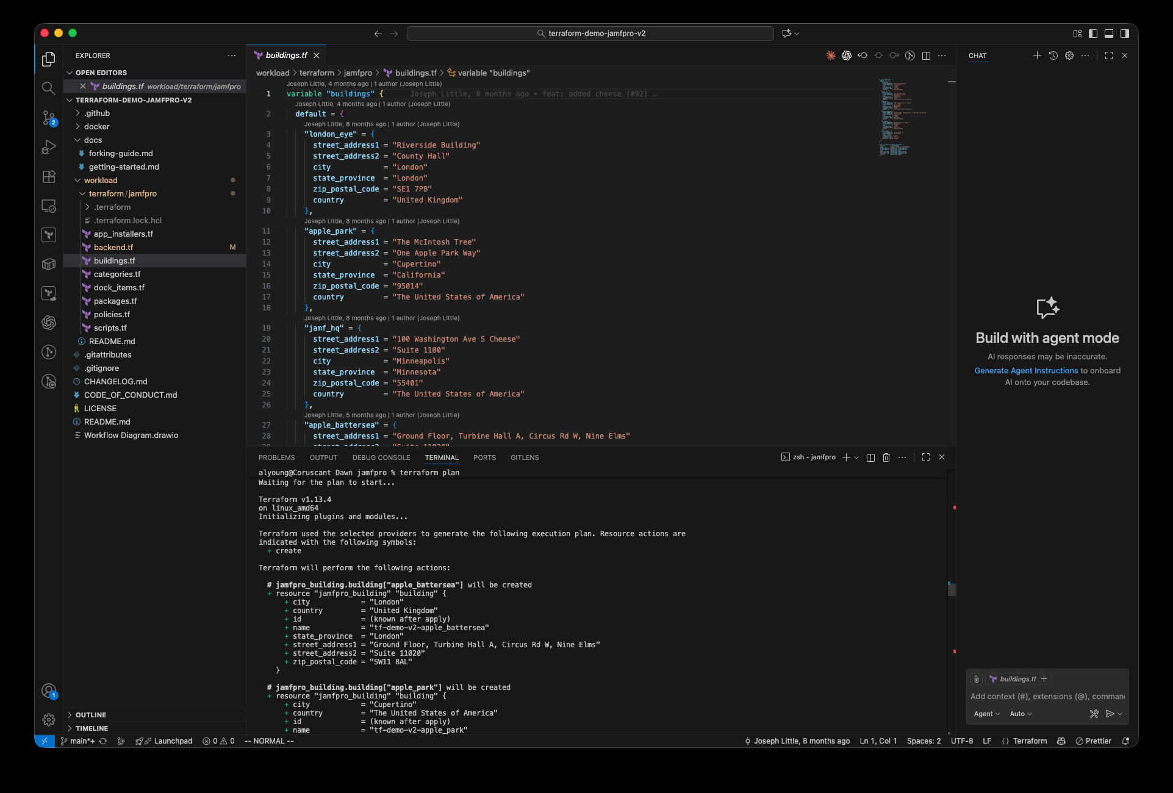
Task: Toggle the secondary sidebar layout button
Action: click(x=1125, y=34)
